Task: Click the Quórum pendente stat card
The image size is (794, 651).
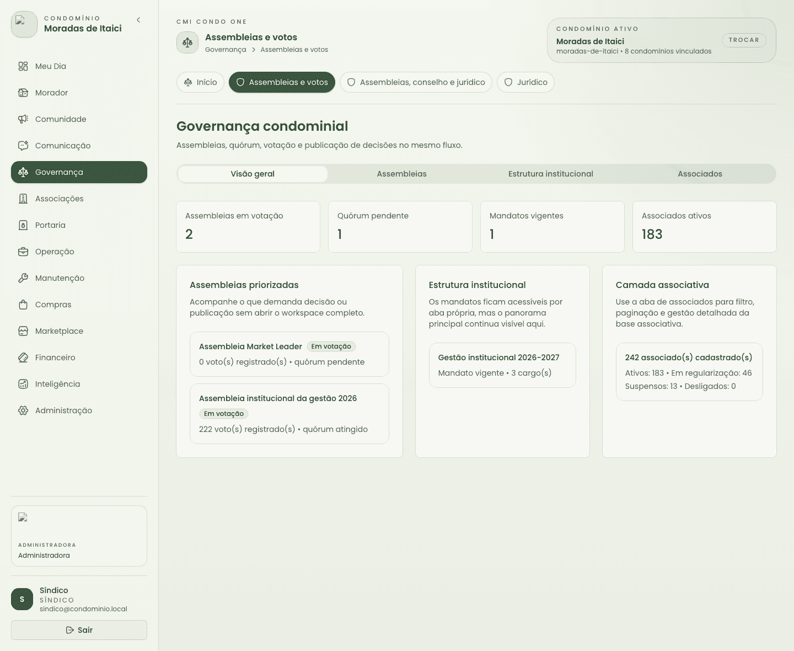Action: [400, 227]
